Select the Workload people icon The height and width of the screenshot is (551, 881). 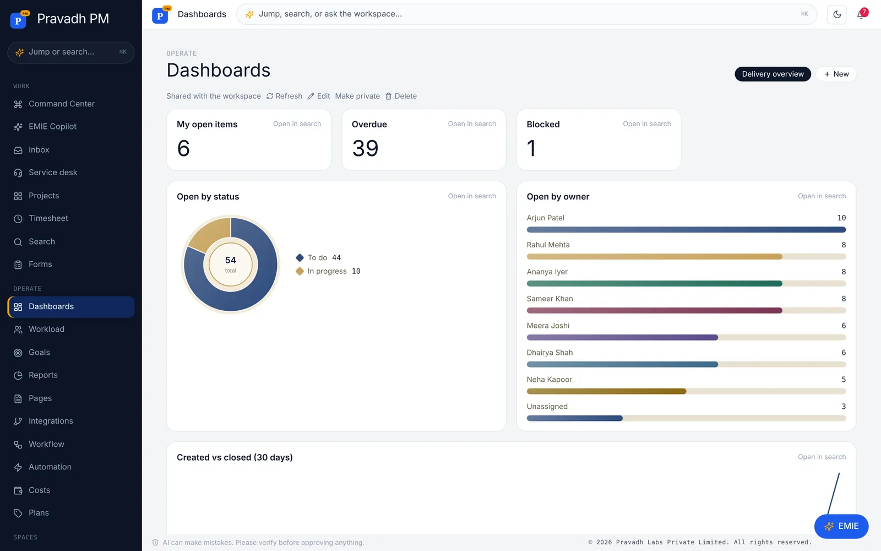pyautogui.click(x=18, y=329)
